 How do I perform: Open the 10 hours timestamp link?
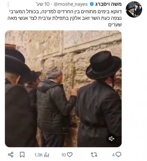pos(43,4)
